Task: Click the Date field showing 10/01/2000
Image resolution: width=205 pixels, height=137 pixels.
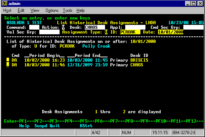Action: (171, 32)
